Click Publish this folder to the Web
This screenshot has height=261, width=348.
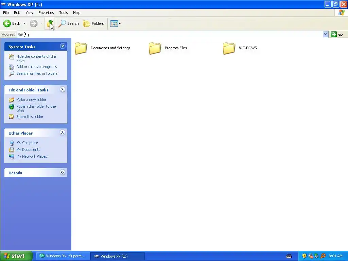pos(36,108)
